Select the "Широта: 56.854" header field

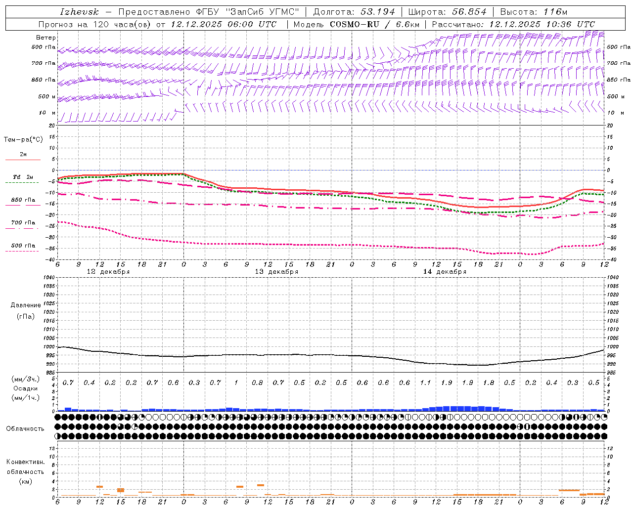[447, 12]
